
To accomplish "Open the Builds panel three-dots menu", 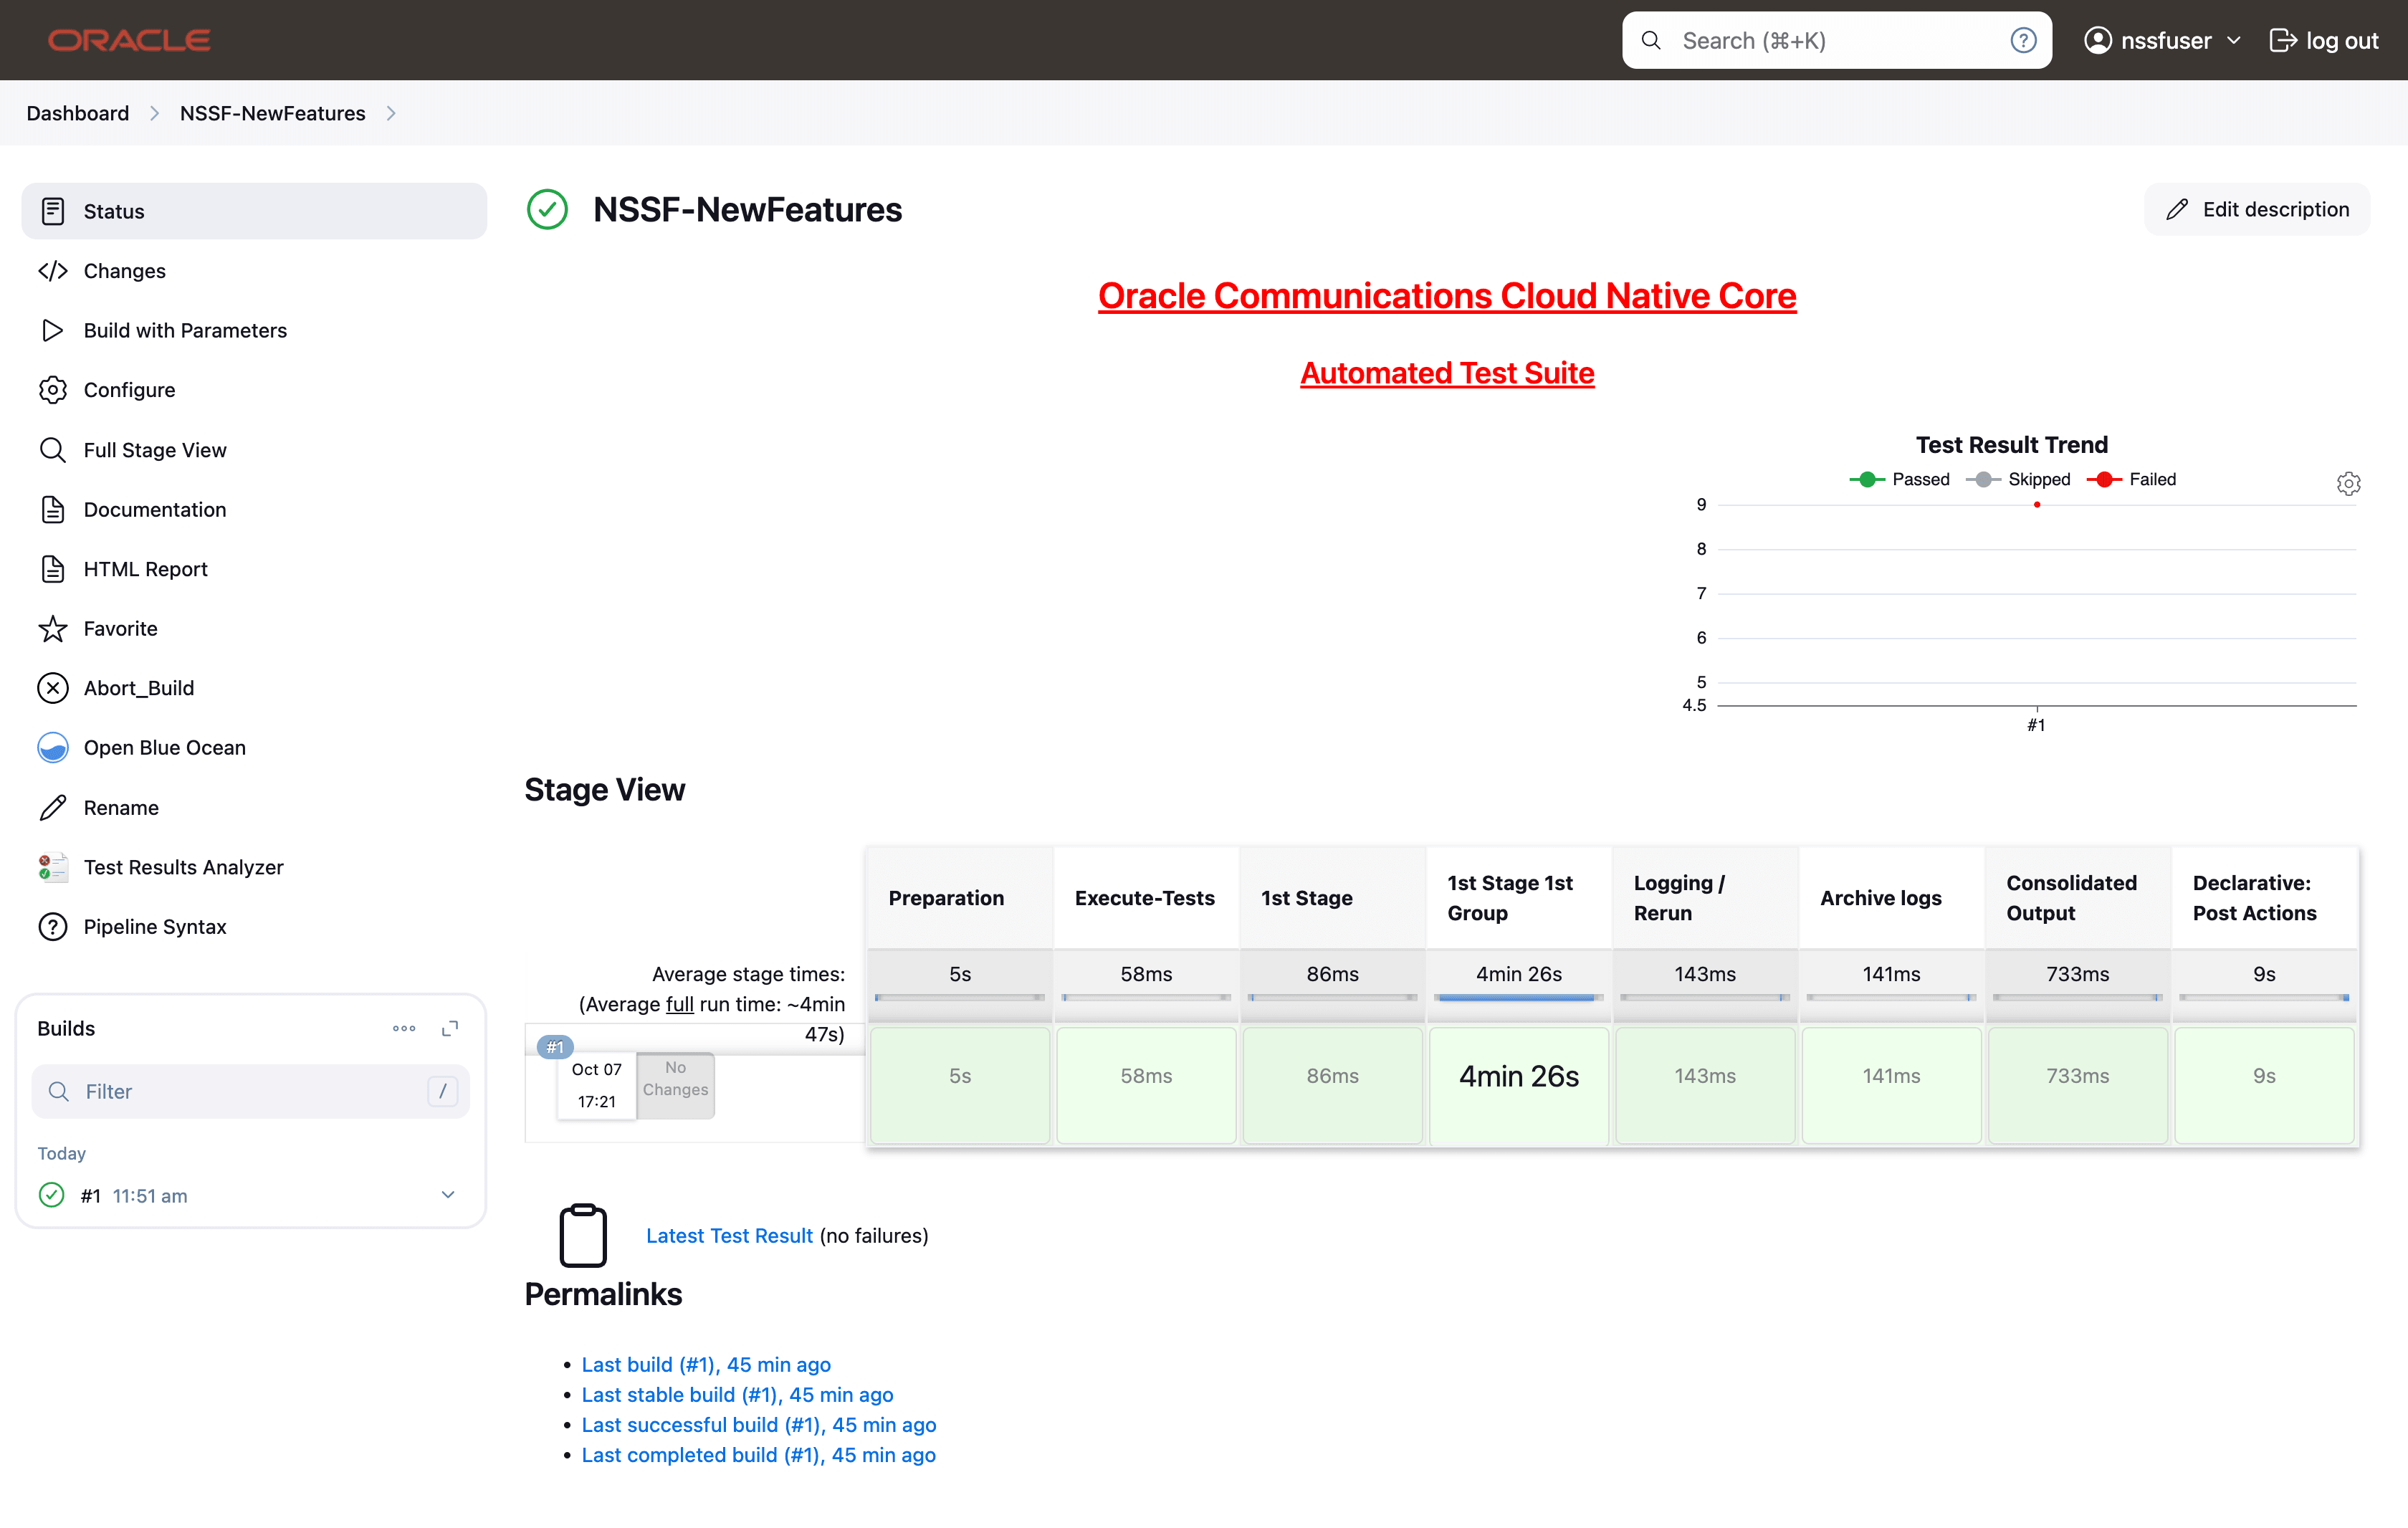I will click(404, 1028).
